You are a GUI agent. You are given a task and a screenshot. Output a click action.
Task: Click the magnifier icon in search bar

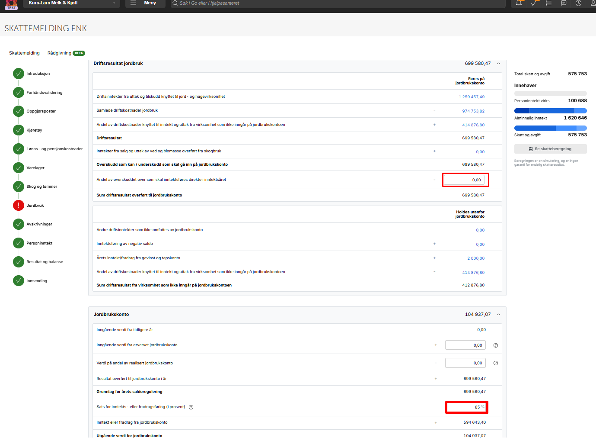point(175,3)
